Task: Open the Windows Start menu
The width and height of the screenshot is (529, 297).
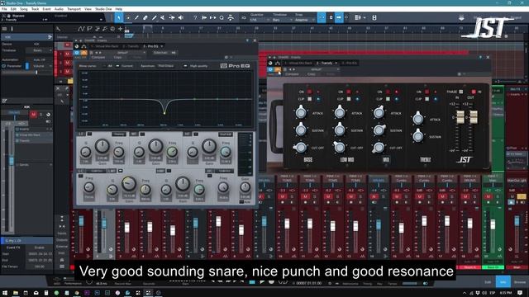Action: pyautogui.click(x=5, y=293)
